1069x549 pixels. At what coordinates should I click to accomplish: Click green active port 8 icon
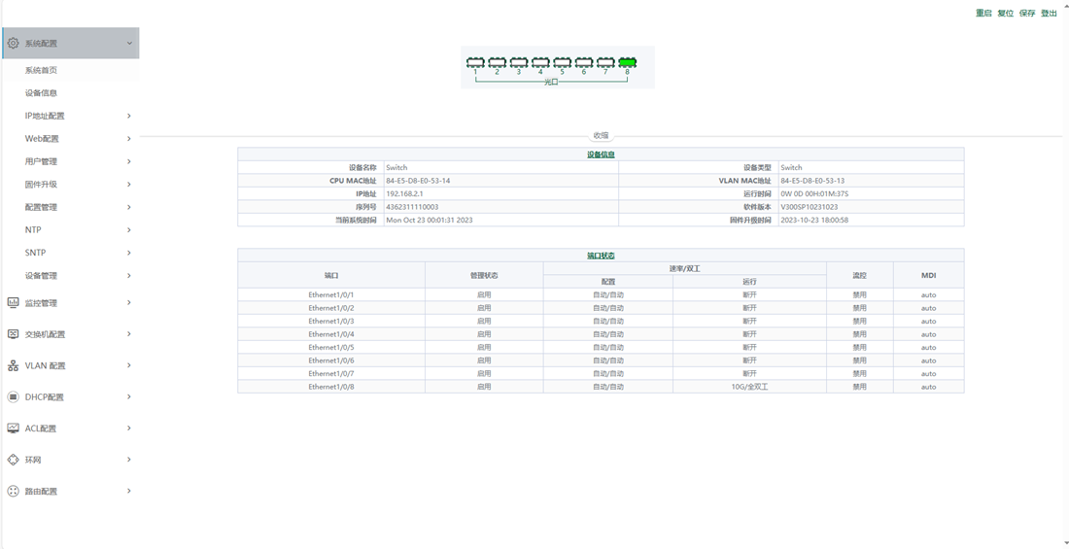click(627, 62)
